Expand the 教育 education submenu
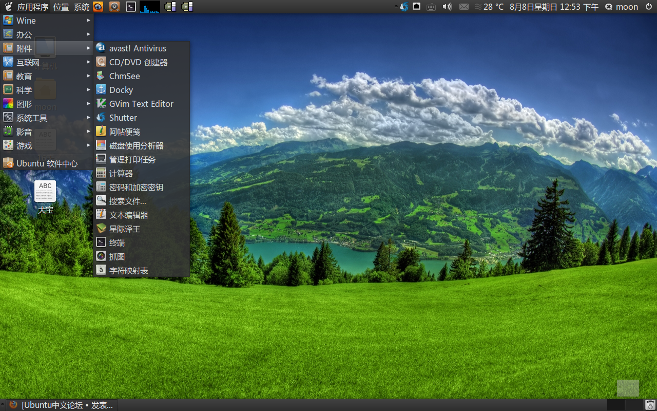This screenshot has width=657, height=411. [47, 76]
